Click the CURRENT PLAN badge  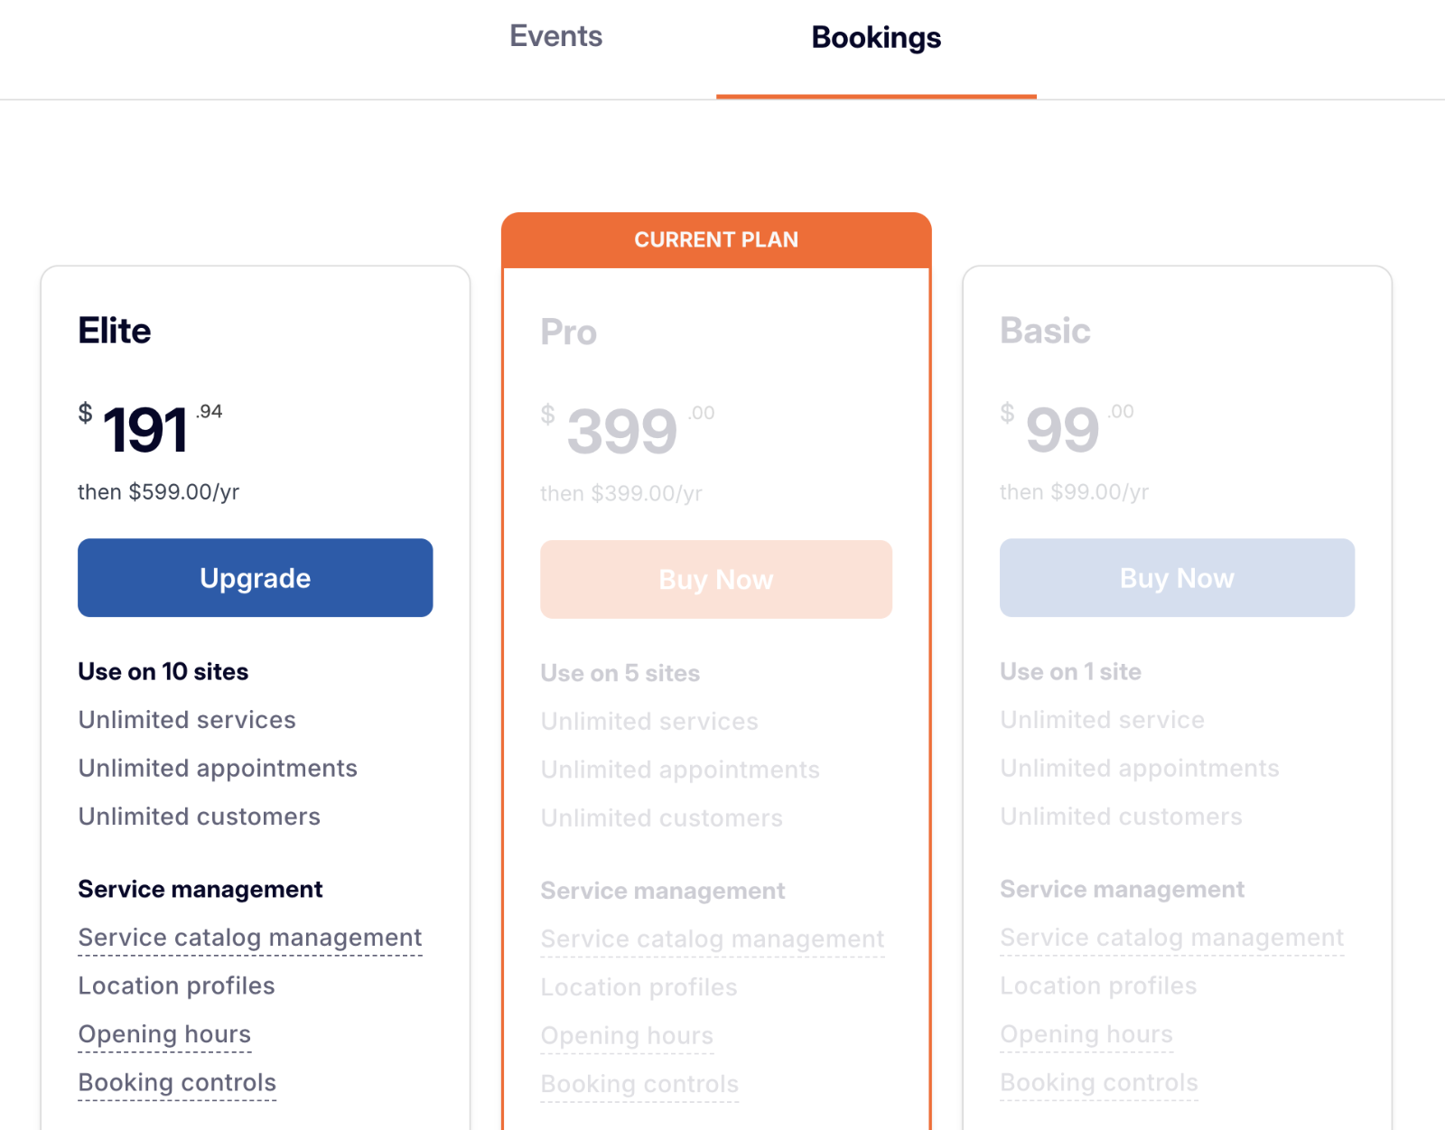[x=716, y=239]
